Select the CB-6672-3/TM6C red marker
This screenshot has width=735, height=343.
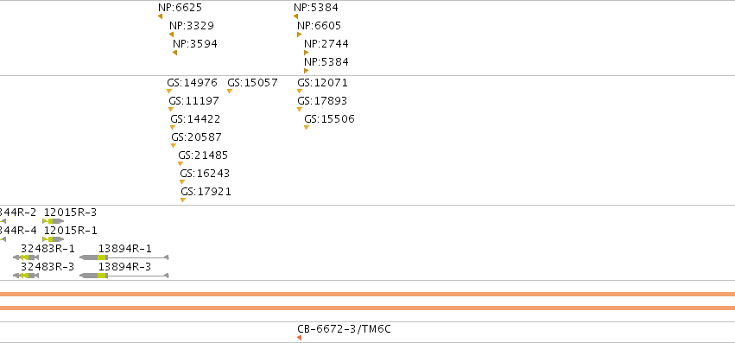[x=299, y=338]
